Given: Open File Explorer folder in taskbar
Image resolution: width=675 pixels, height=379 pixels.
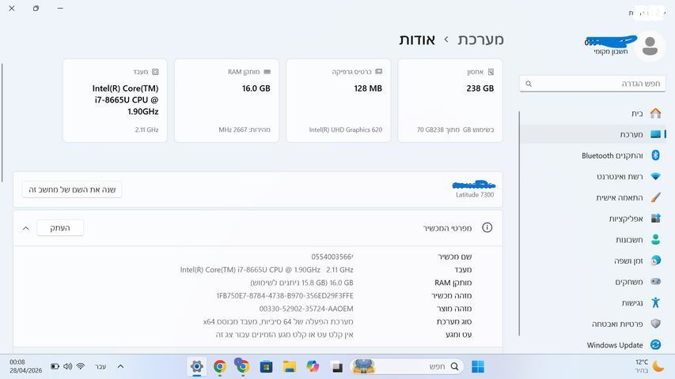Looking at the screenshot, I should pos(290,366).
